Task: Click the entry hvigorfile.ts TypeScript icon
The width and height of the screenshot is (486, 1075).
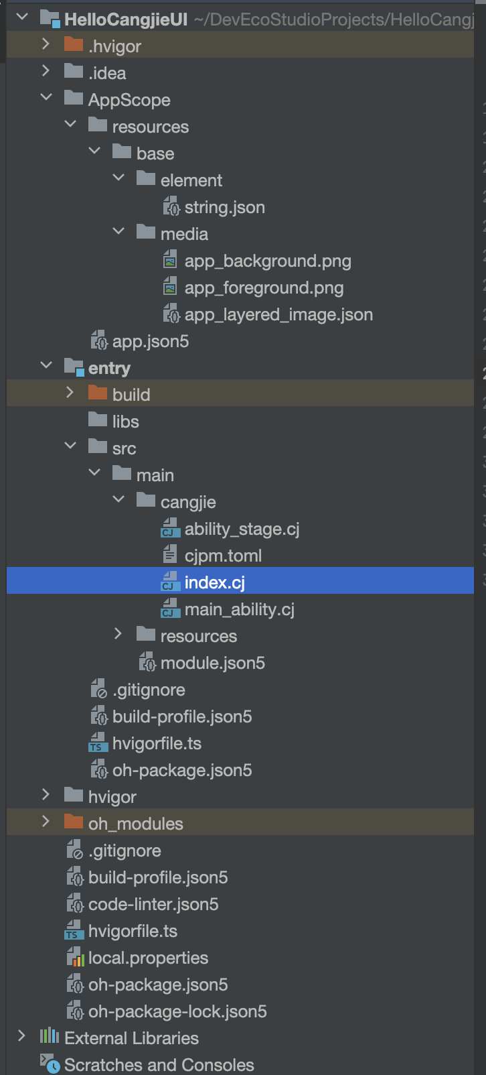Action: point(98,743)
